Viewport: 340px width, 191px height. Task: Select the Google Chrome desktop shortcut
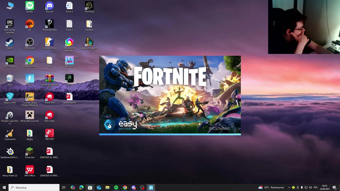pos(29,62)
